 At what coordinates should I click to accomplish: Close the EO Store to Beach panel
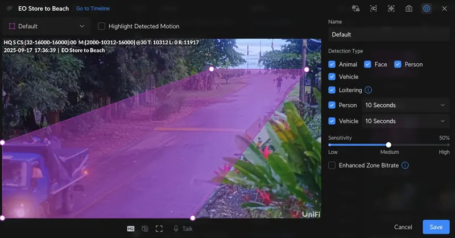(444, 9)
